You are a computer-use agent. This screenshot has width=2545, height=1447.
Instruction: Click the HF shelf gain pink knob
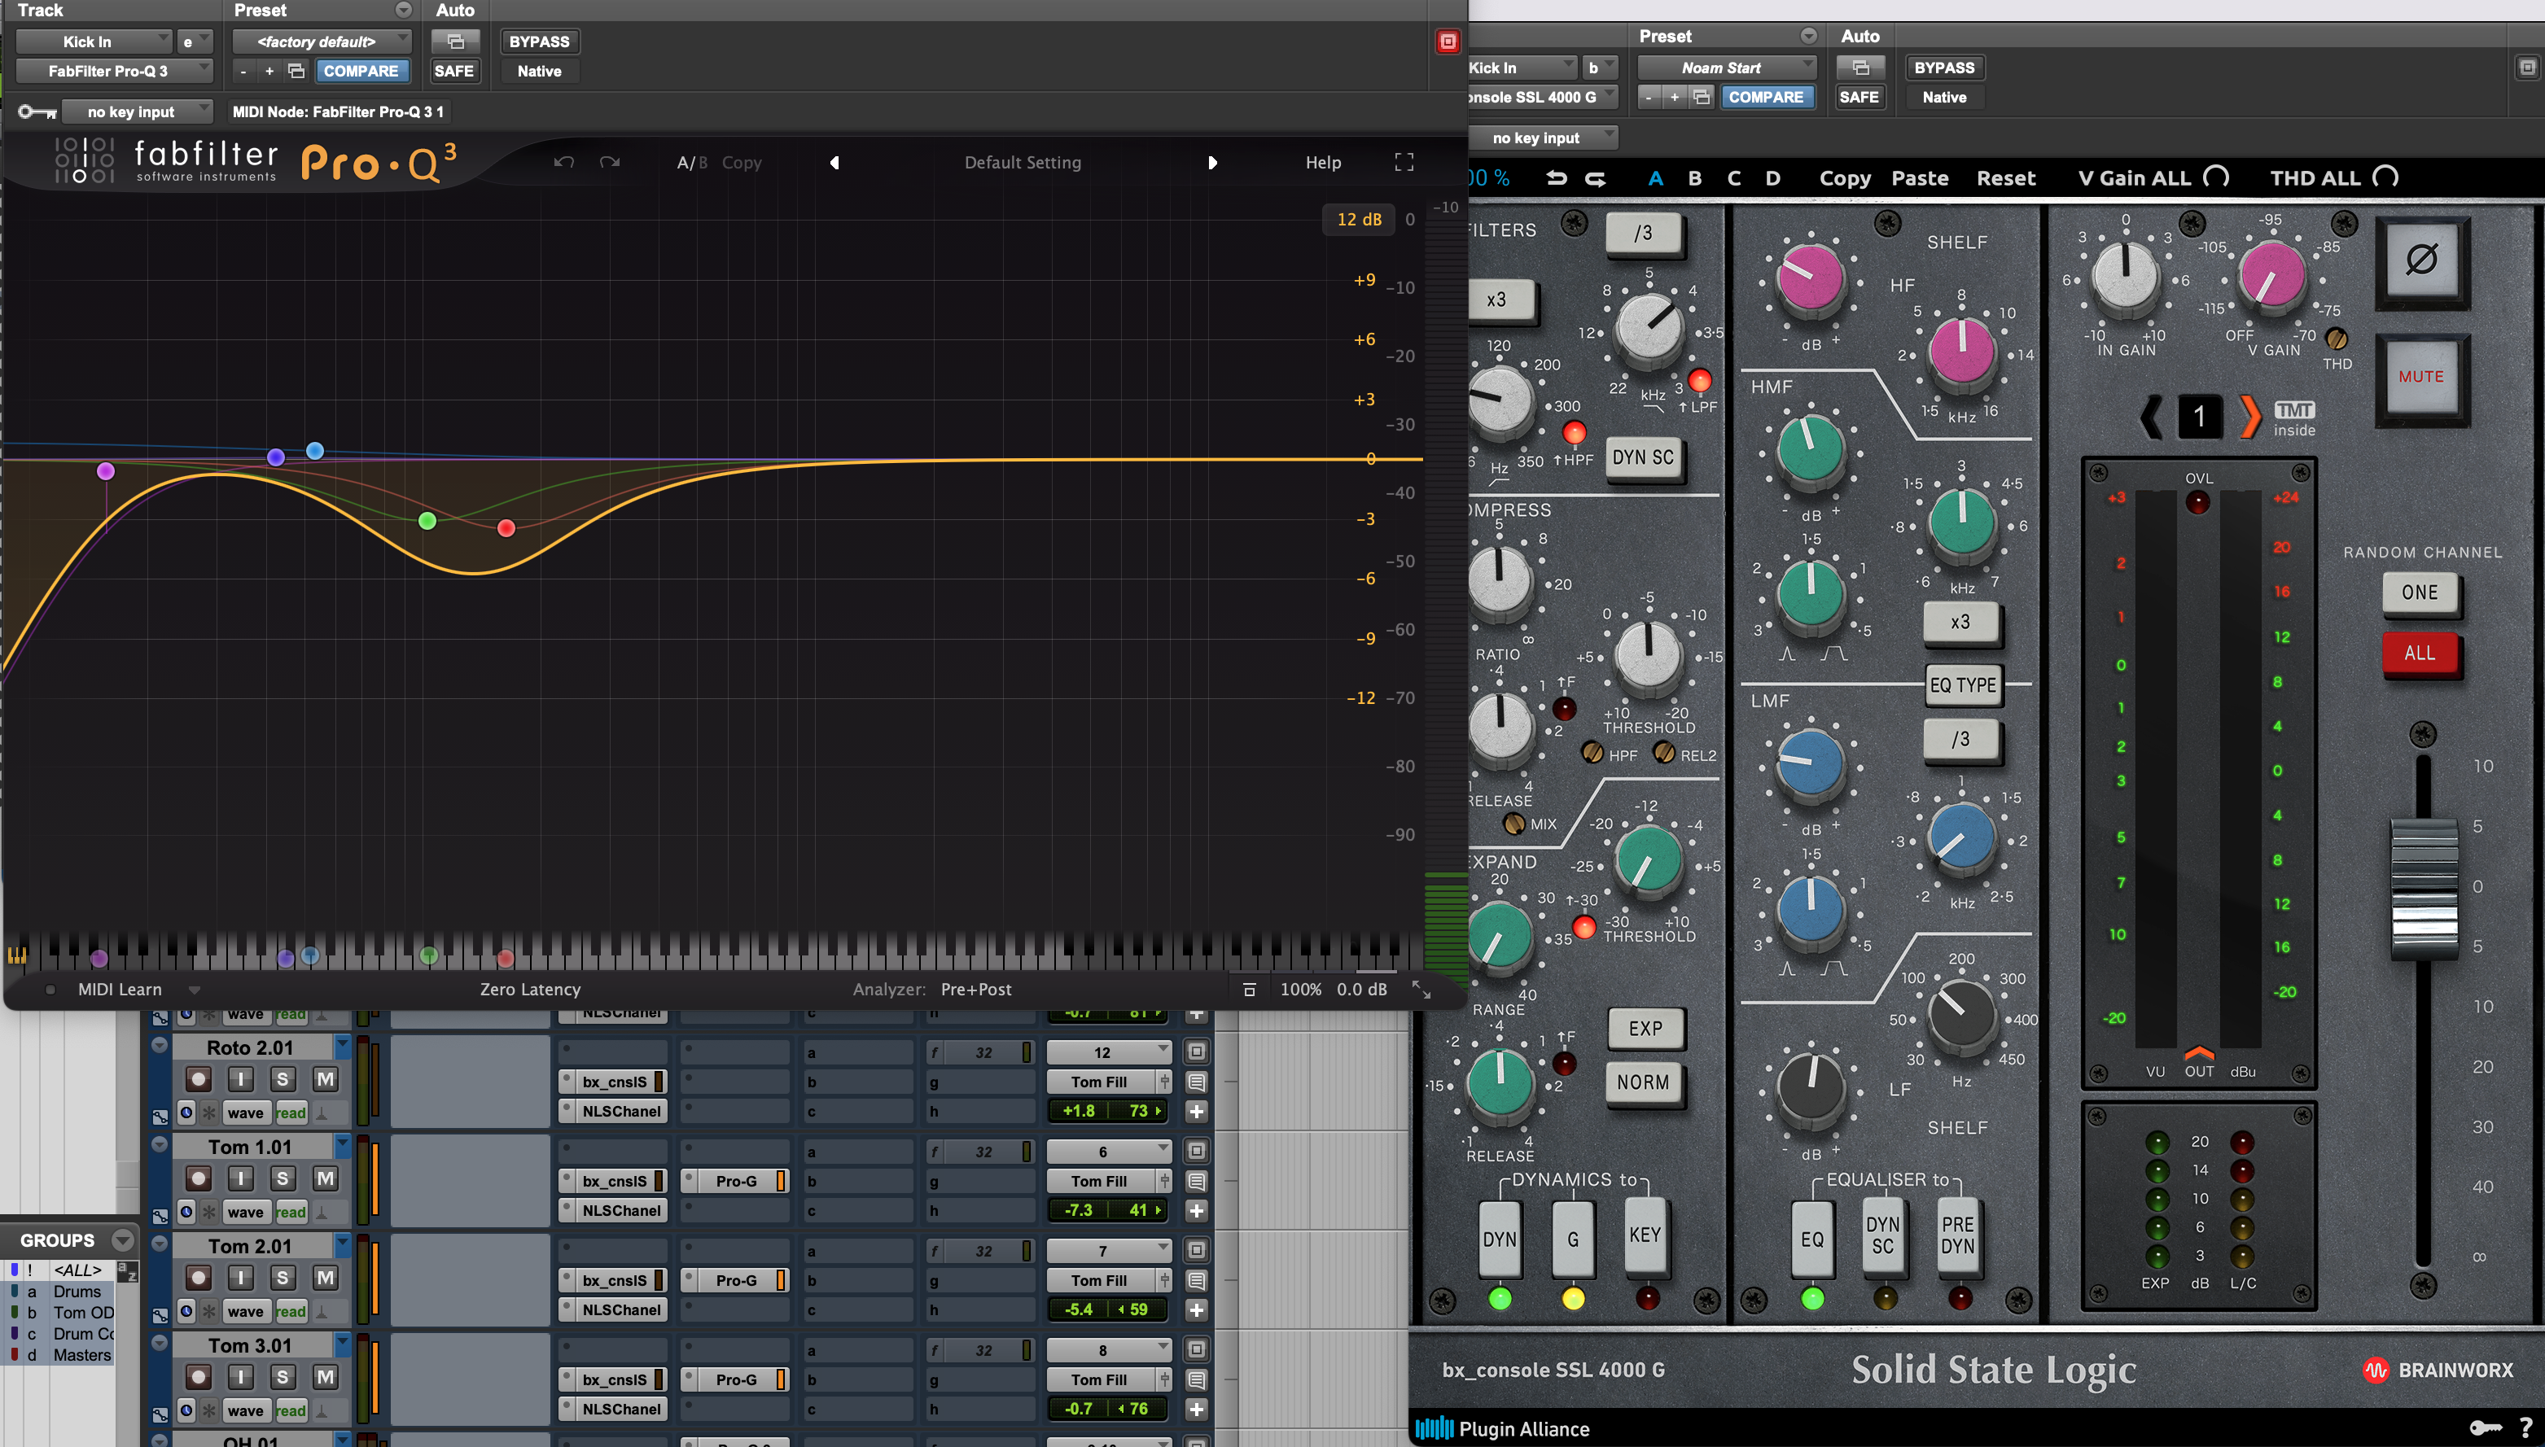coord(1811,276)
